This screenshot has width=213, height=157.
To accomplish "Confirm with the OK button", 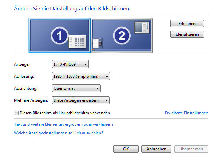I will pos(126,149).
